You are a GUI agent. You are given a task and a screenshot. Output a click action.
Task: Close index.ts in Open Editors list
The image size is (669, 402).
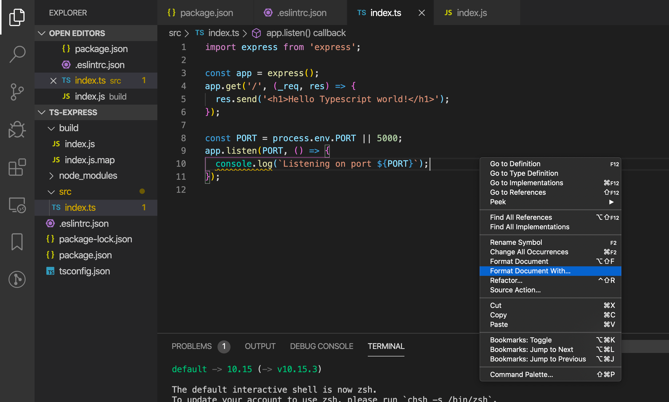53,81
